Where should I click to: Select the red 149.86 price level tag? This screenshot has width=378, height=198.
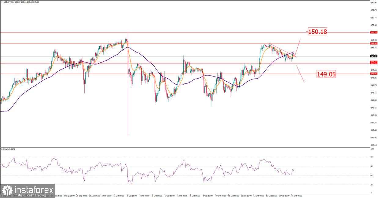373,44
